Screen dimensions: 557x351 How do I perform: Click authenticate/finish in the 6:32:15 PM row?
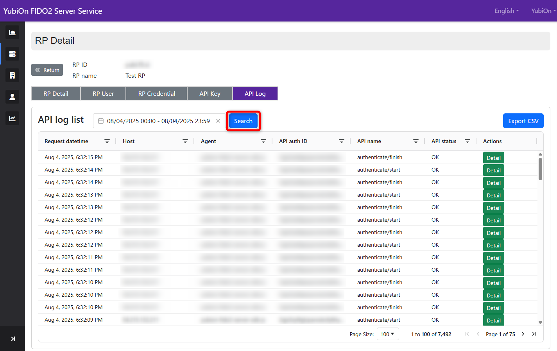380,157
